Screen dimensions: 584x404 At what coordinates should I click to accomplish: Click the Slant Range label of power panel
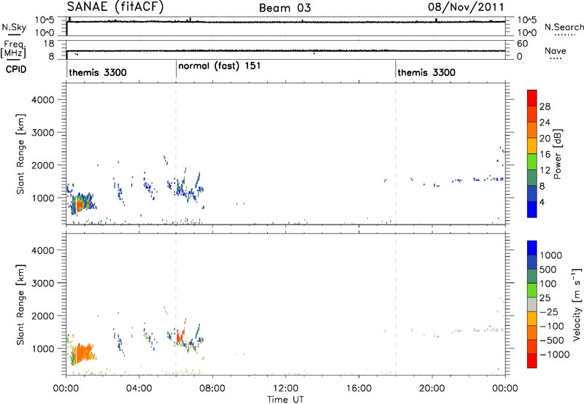pos(20,154)
